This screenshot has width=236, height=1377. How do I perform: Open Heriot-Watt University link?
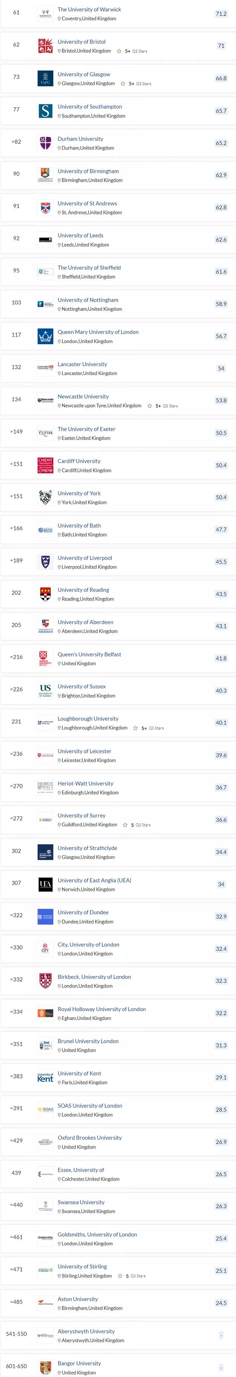86,783
